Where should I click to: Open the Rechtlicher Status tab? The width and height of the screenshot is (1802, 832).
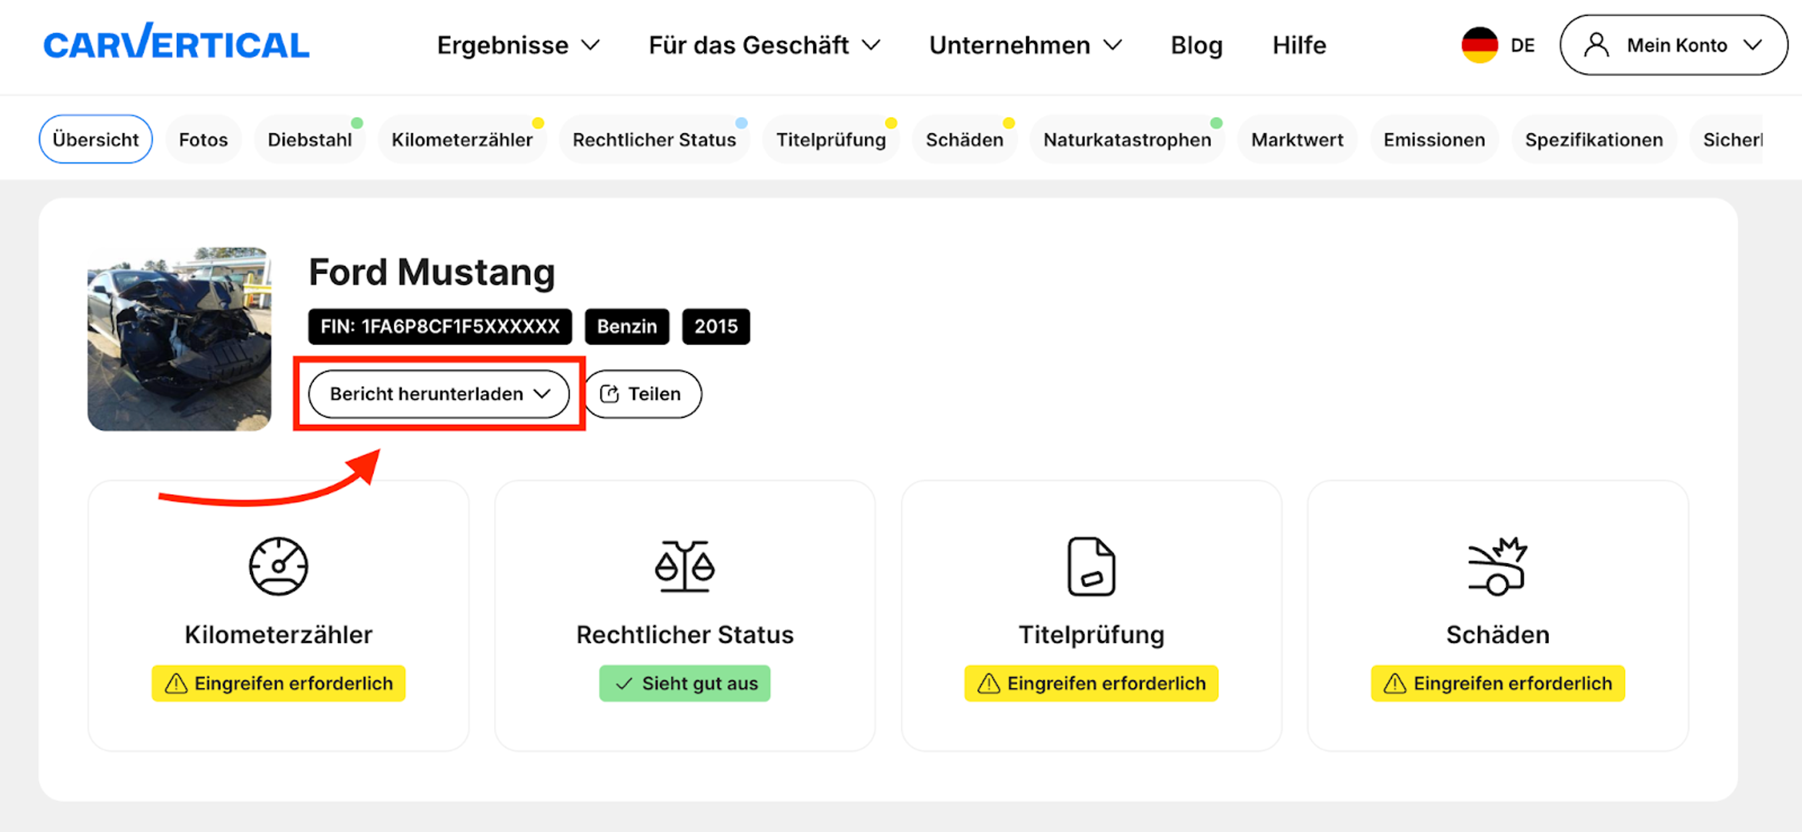pos(654,140)
